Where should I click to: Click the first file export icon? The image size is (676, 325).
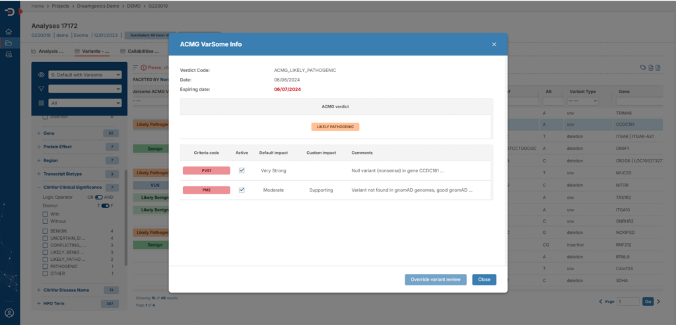[x=651, y=67]
